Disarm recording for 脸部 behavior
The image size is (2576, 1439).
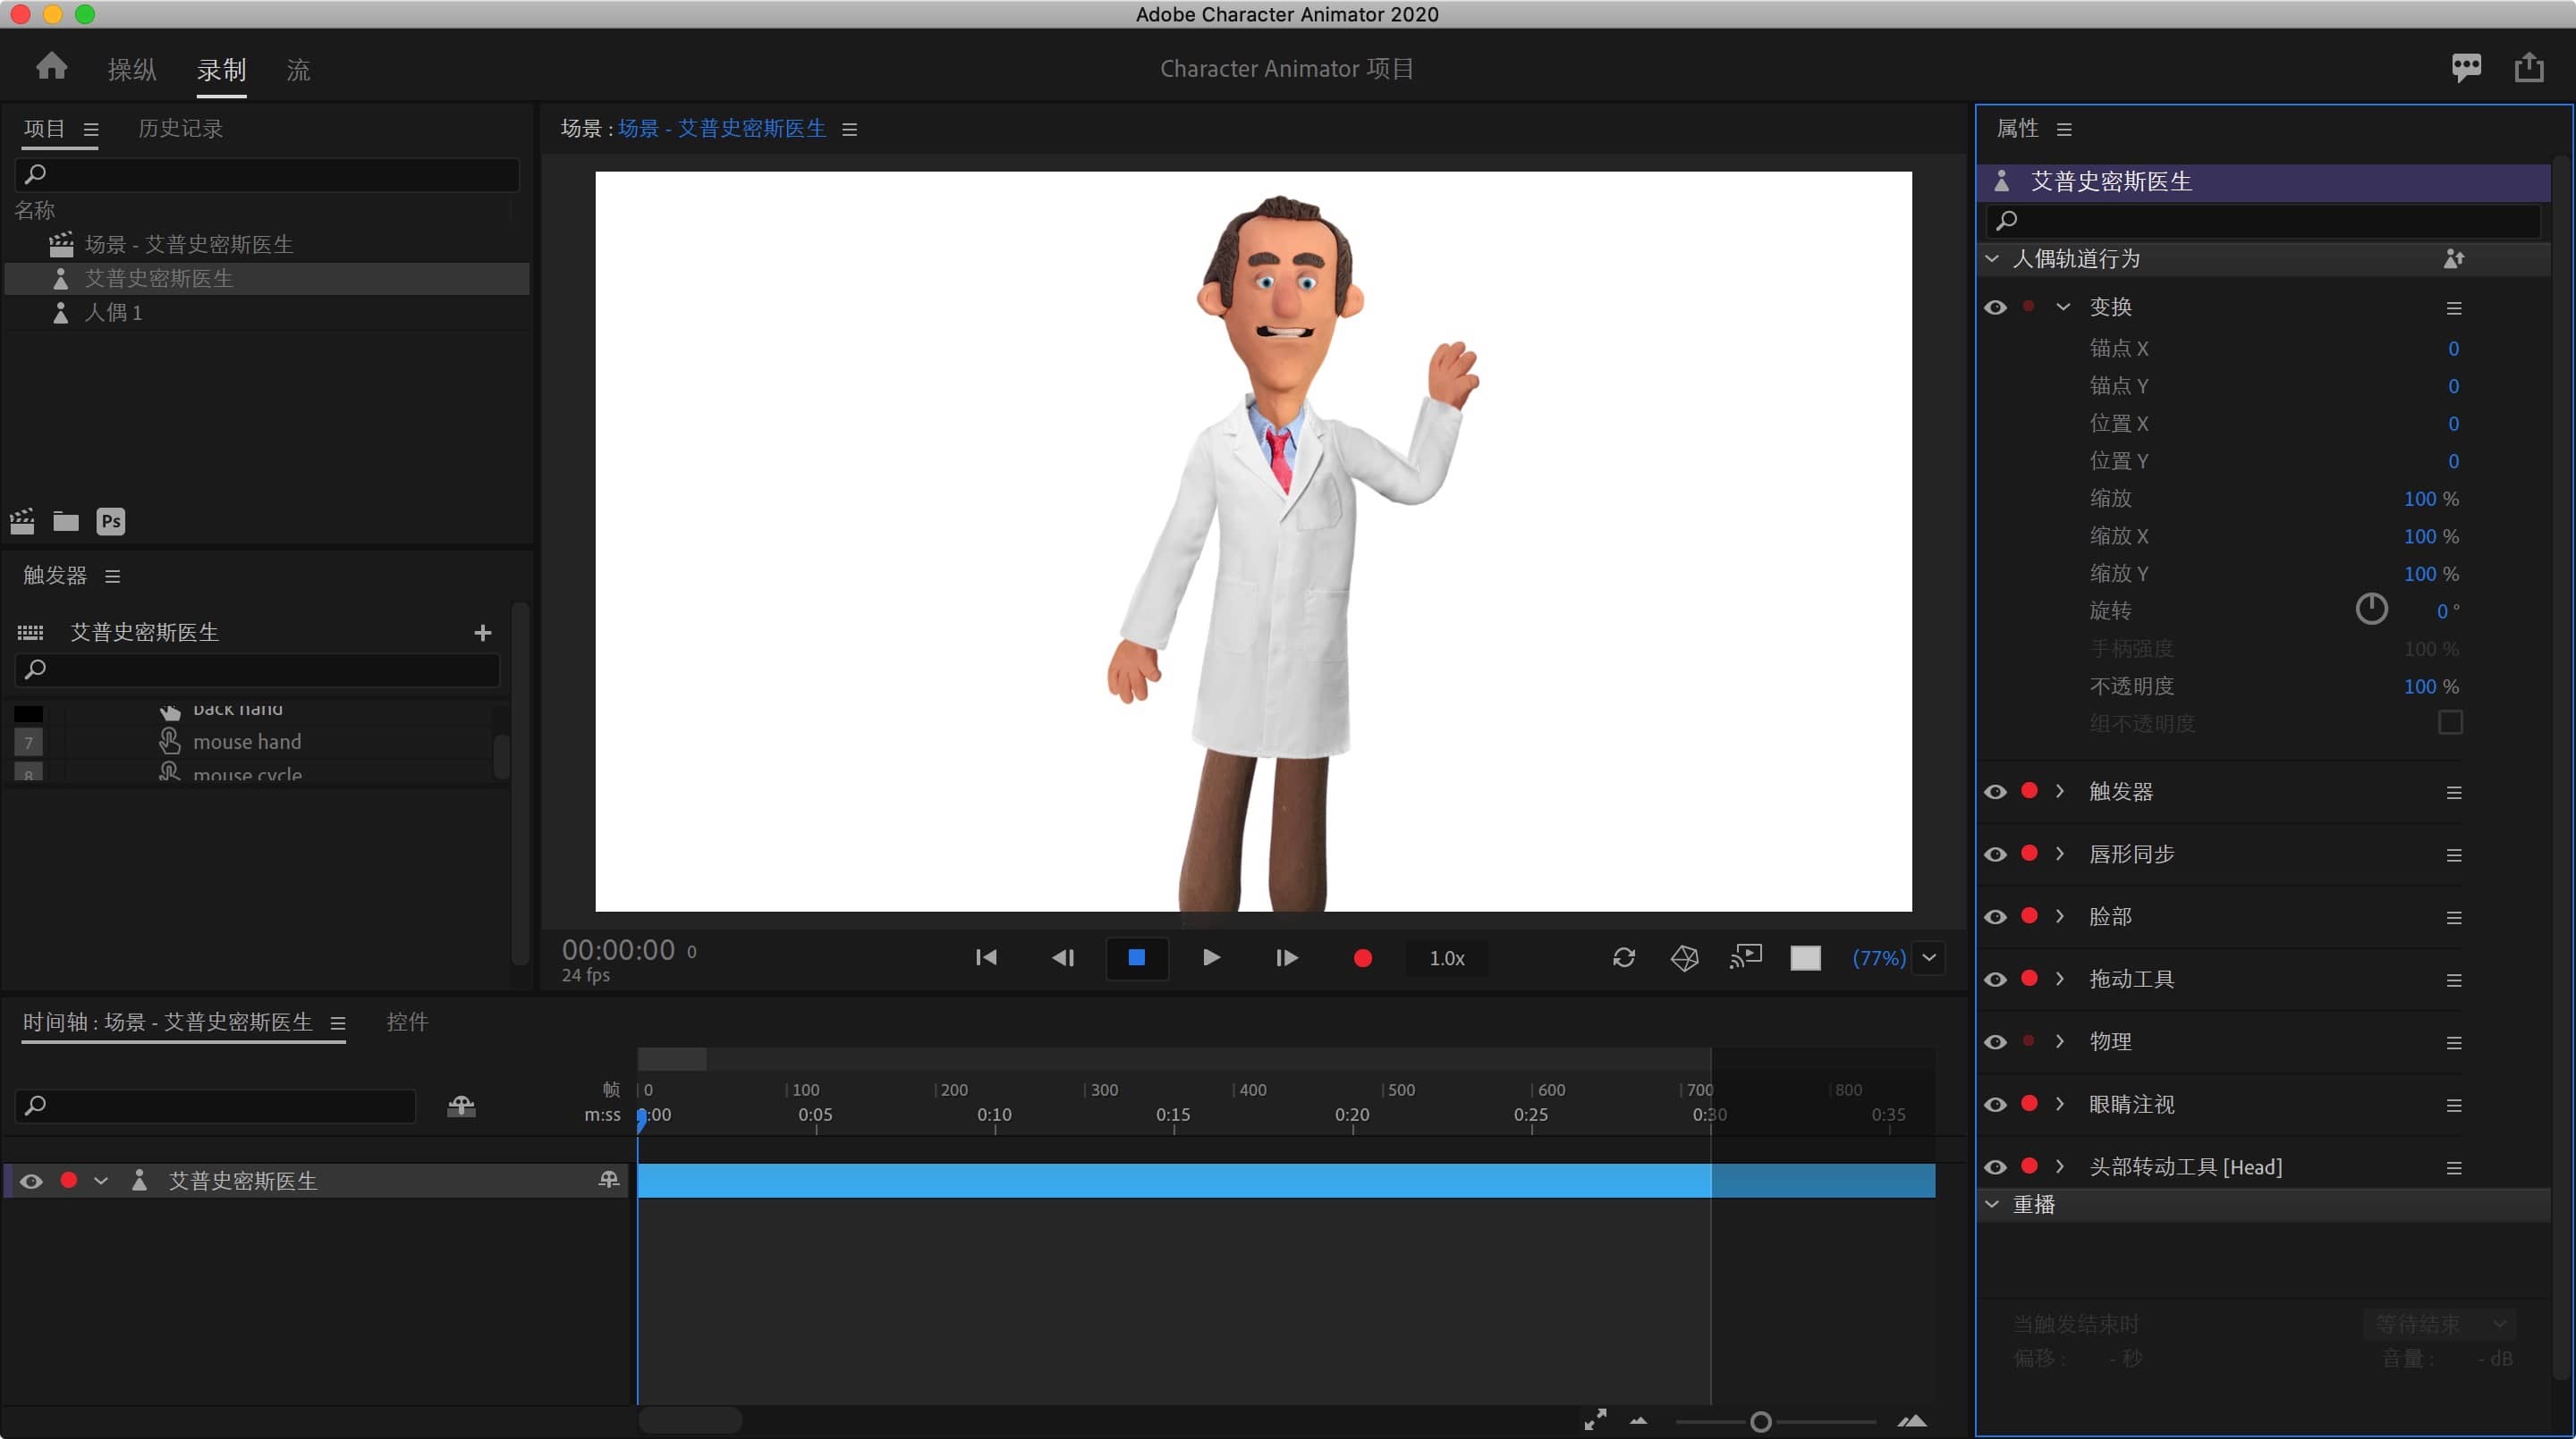click(2029, 915)
